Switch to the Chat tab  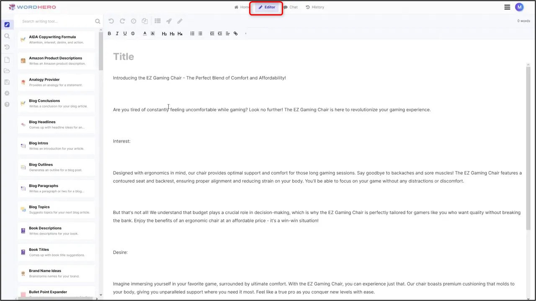[291, 7]
